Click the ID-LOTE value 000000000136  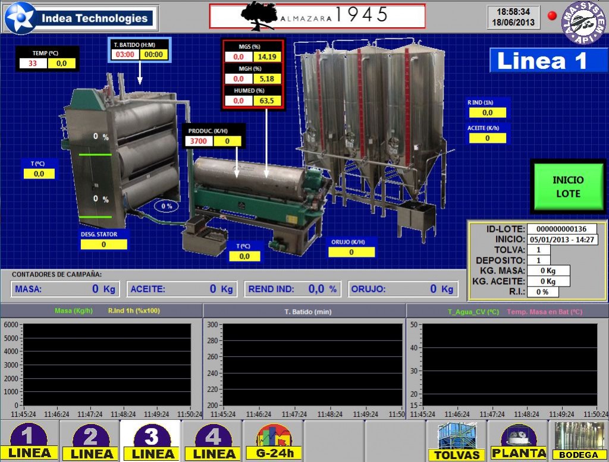point(561,229)
